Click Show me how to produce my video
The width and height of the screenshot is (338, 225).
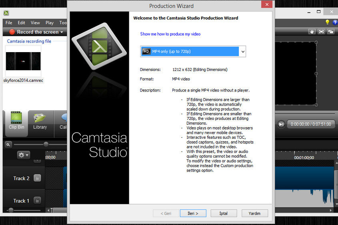coord(170,34)
